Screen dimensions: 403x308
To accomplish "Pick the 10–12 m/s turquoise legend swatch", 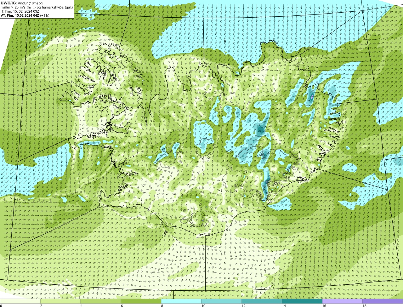I will (x=222, y=301).
